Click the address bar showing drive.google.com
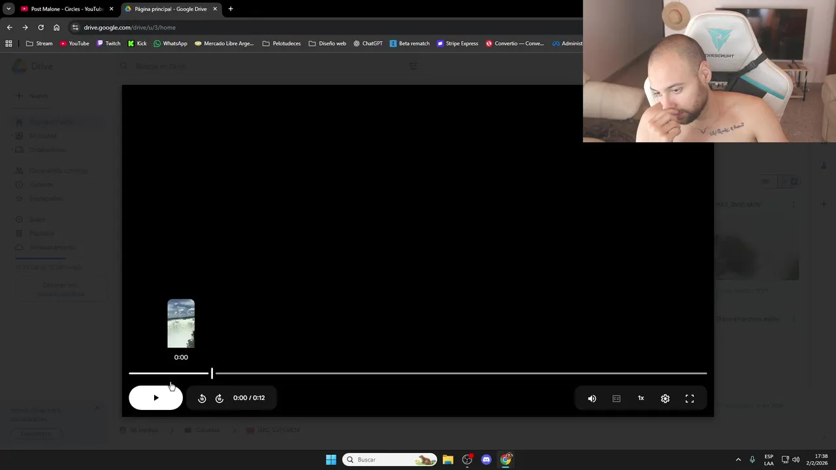Screen dimensions: 836x470 click(327, 27)
